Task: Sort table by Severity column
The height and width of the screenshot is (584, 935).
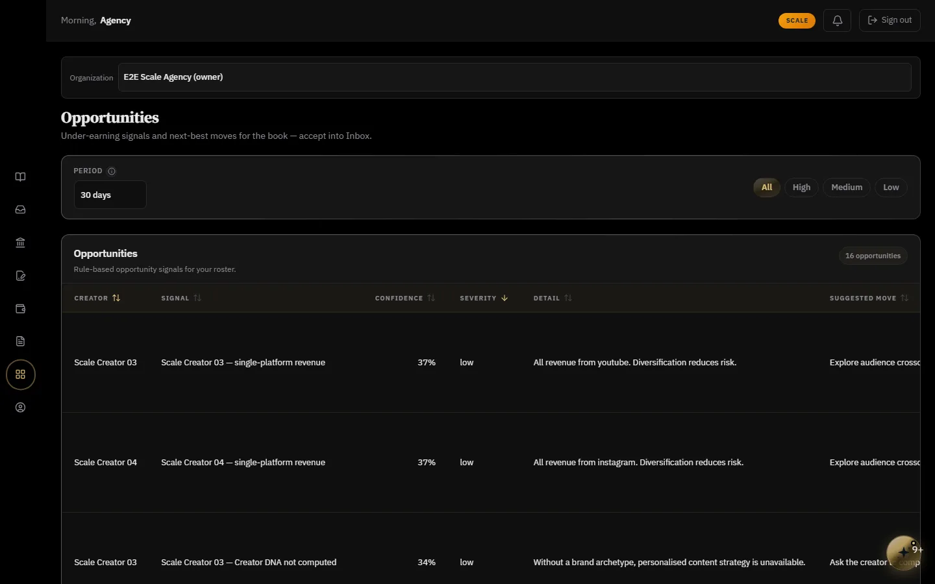Action: coord(484,298)
